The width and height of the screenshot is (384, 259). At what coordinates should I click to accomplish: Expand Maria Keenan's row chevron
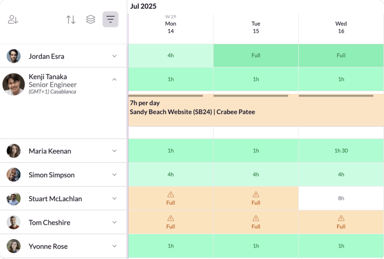click(114, 151)
